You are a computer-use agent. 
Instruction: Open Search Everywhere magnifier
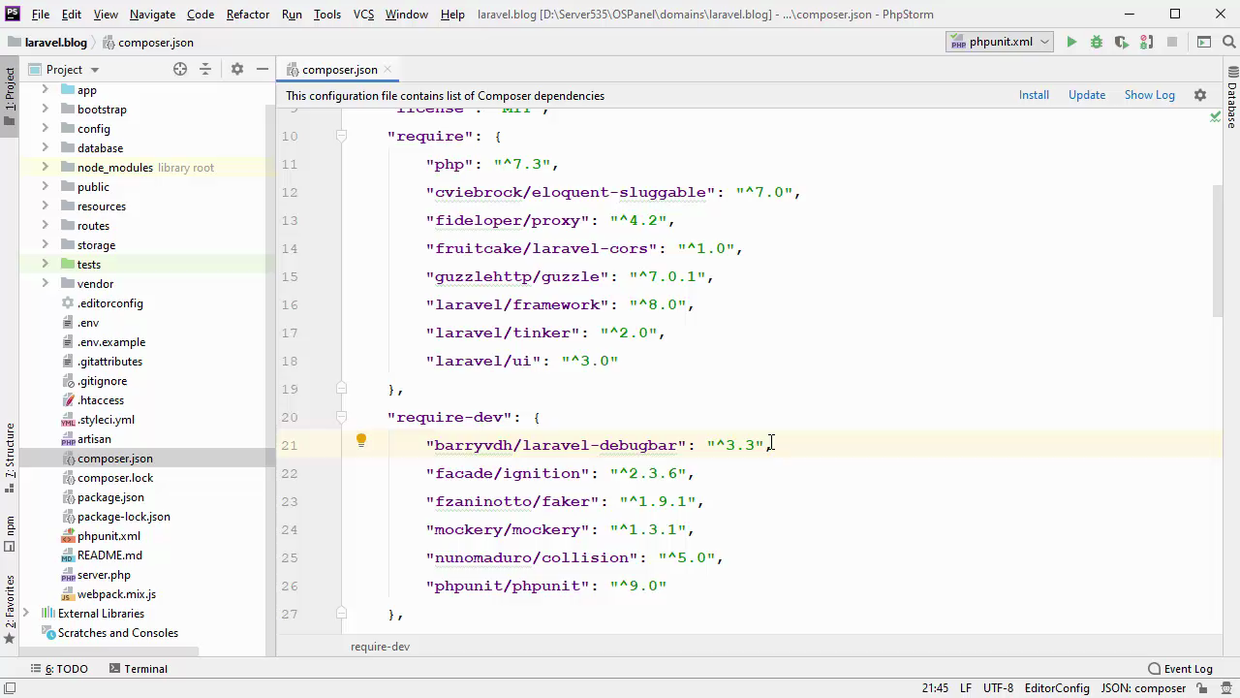pyautogui.click(x=1227, y=42)
